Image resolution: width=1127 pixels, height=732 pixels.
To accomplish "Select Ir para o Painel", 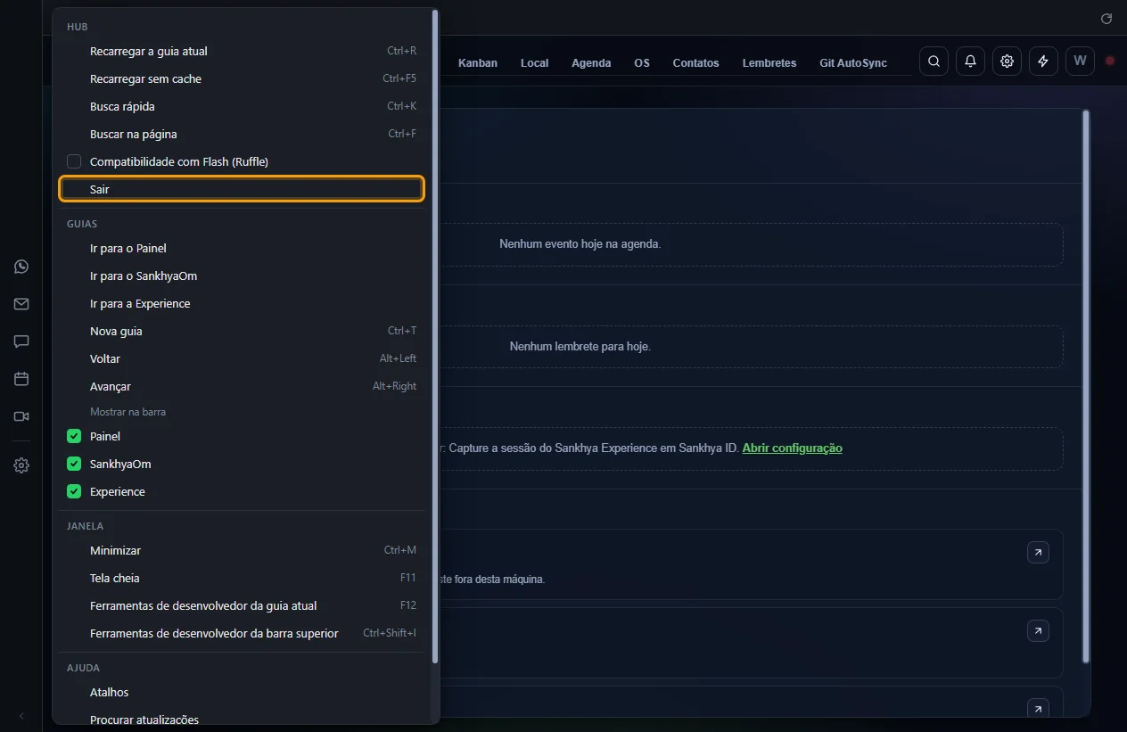I will [242, 248].
